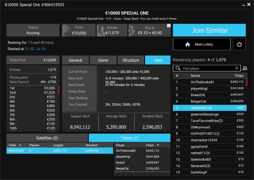The image size is (254, 180).
Task: Click the Entries people icon
Action: point(101,31)
